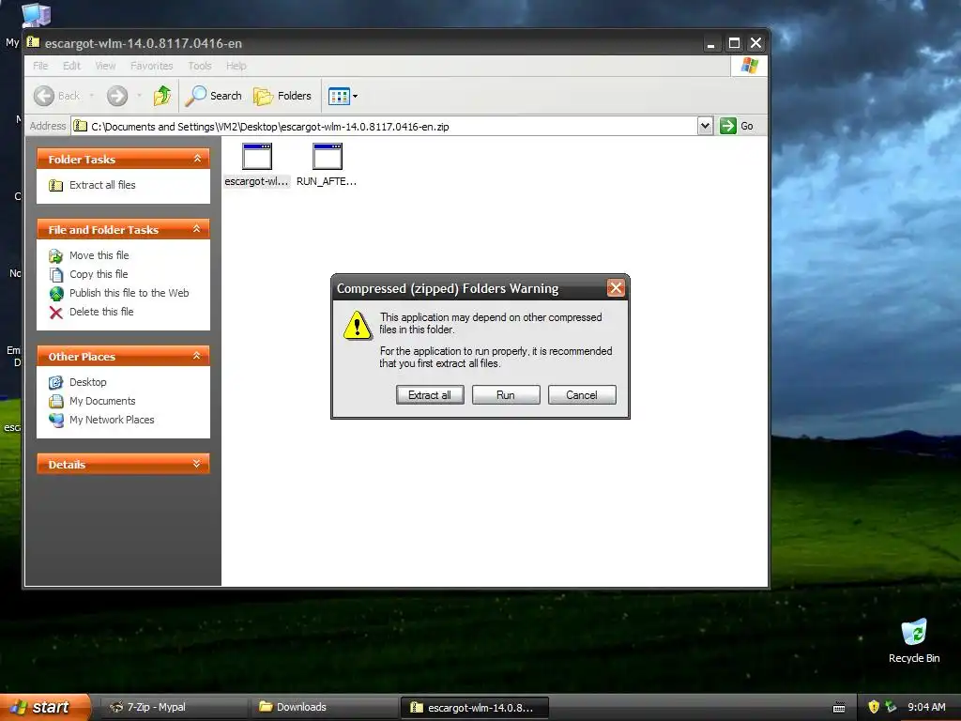Open the Favorites menu
The image size is (961, 721).
tap(151, 66)
